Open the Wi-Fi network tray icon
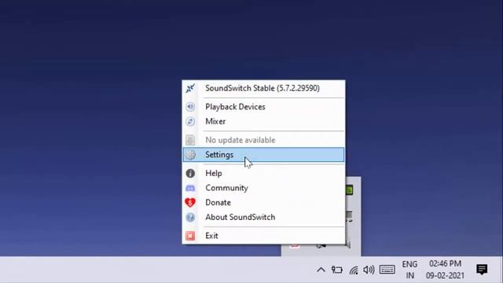 click(x=354, y=270)
